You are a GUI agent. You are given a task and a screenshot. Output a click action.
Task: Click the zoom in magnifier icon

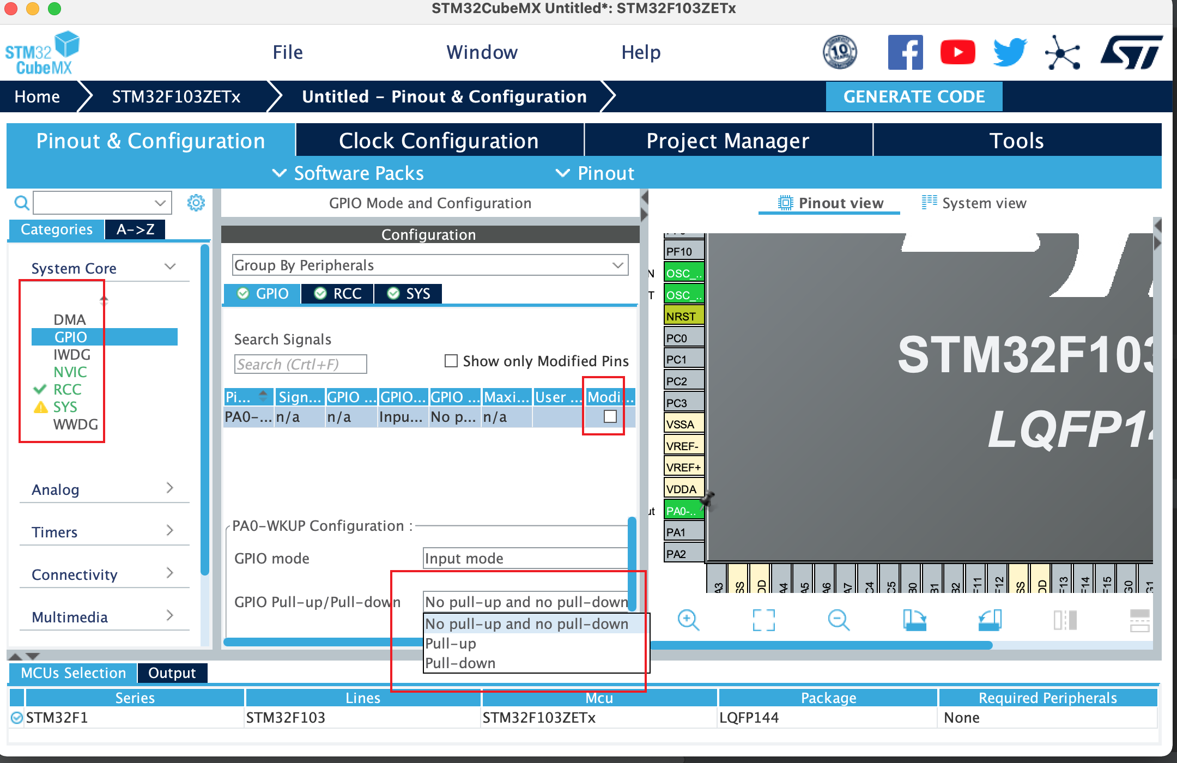[x=688, y=620]
